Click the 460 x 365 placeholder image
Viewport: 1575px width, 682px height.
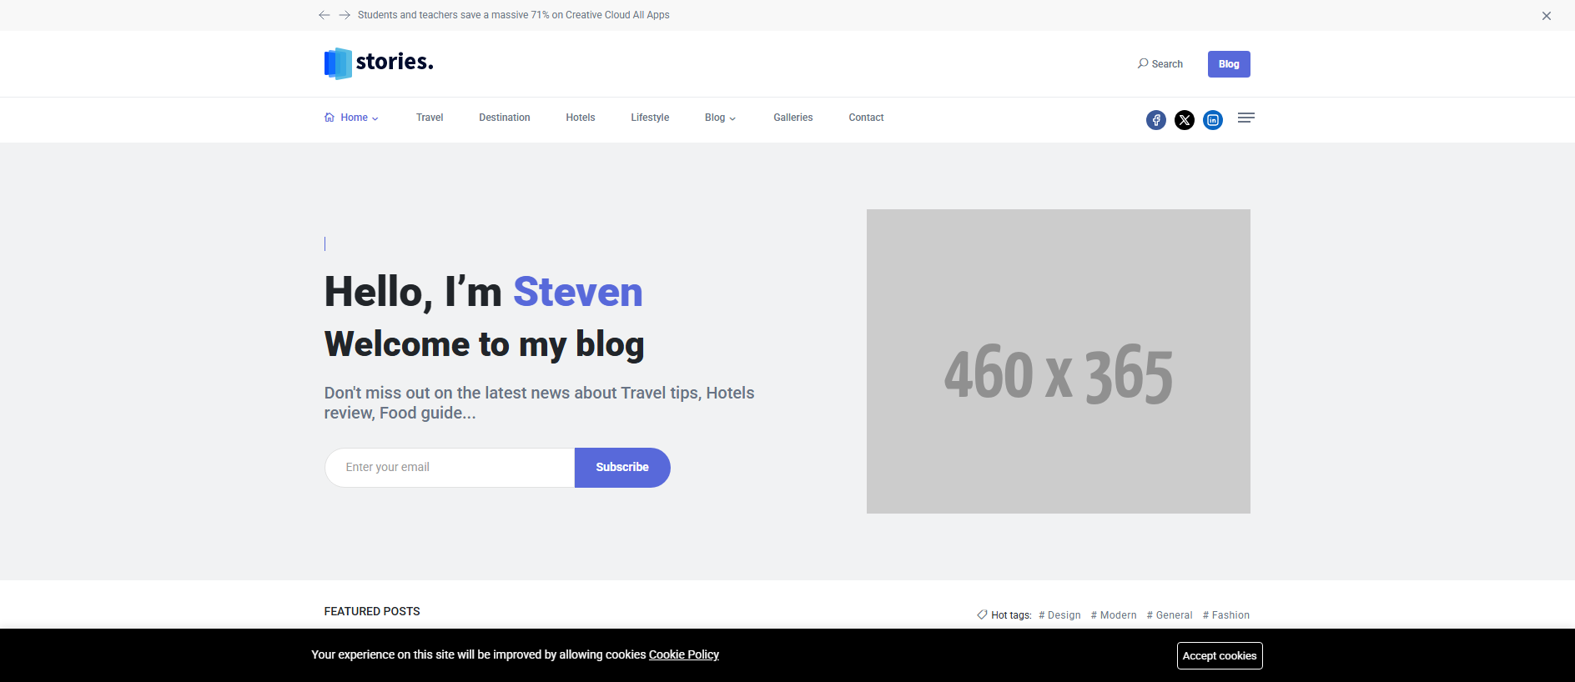tap(1059, 361)
